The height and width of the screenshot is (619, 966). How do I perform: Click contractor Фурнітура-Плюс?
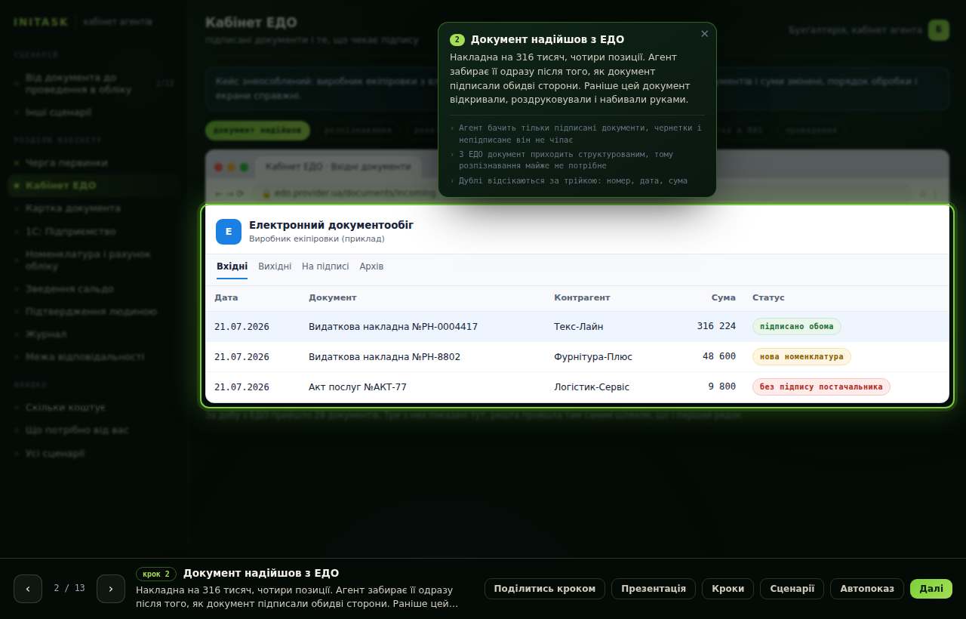click(x=593, y=357)
